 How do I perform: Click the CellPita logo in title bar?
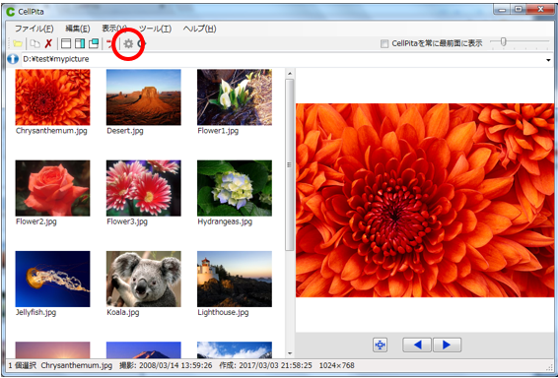[11, 12]
